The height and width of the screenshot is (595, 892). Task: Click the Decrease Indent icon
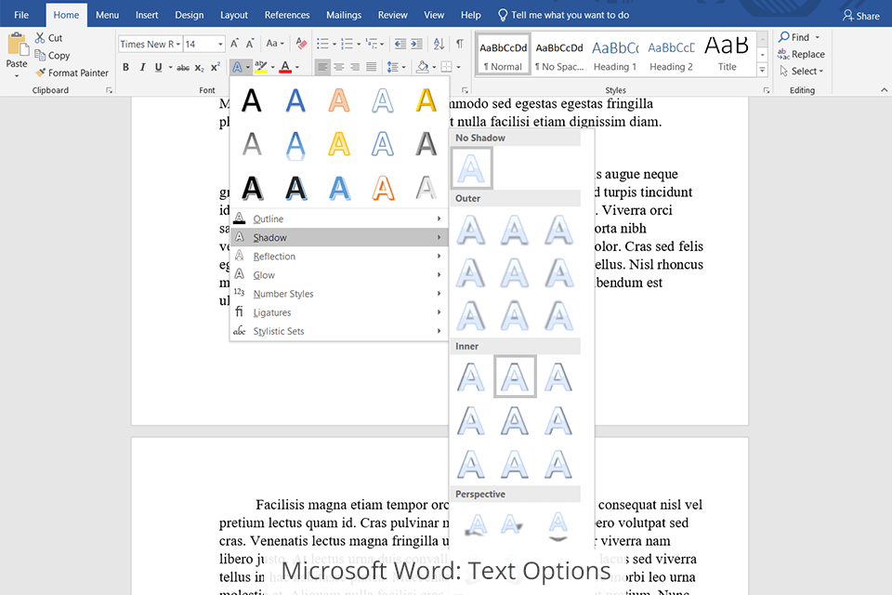point(400,44)
